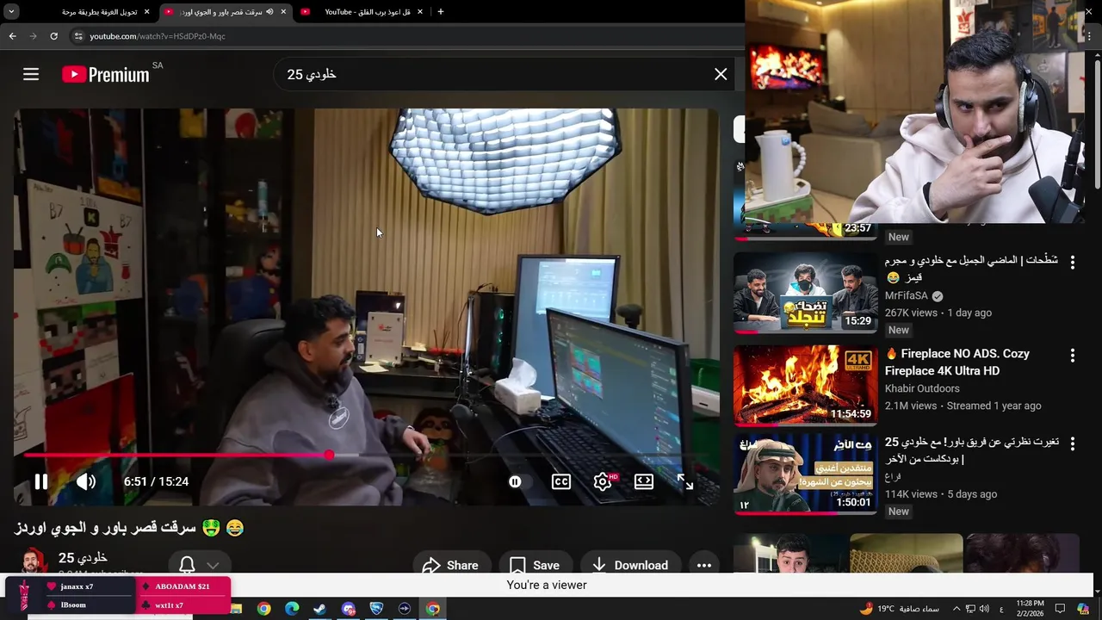Open Google Chrome from the taskbar
The height and width of the screenshot is (620, 1102).
263,609
